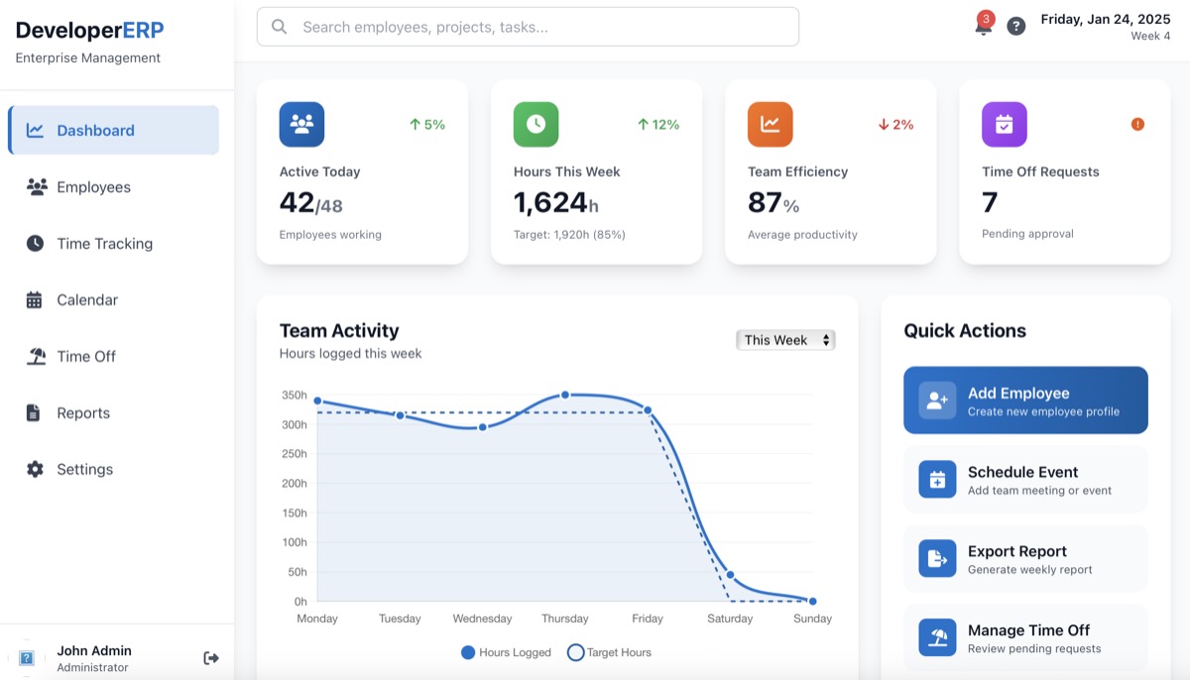The image size is (1190, 680).
Task: Click John Admin's profile avatar
Action: click(x=27, y=657)
